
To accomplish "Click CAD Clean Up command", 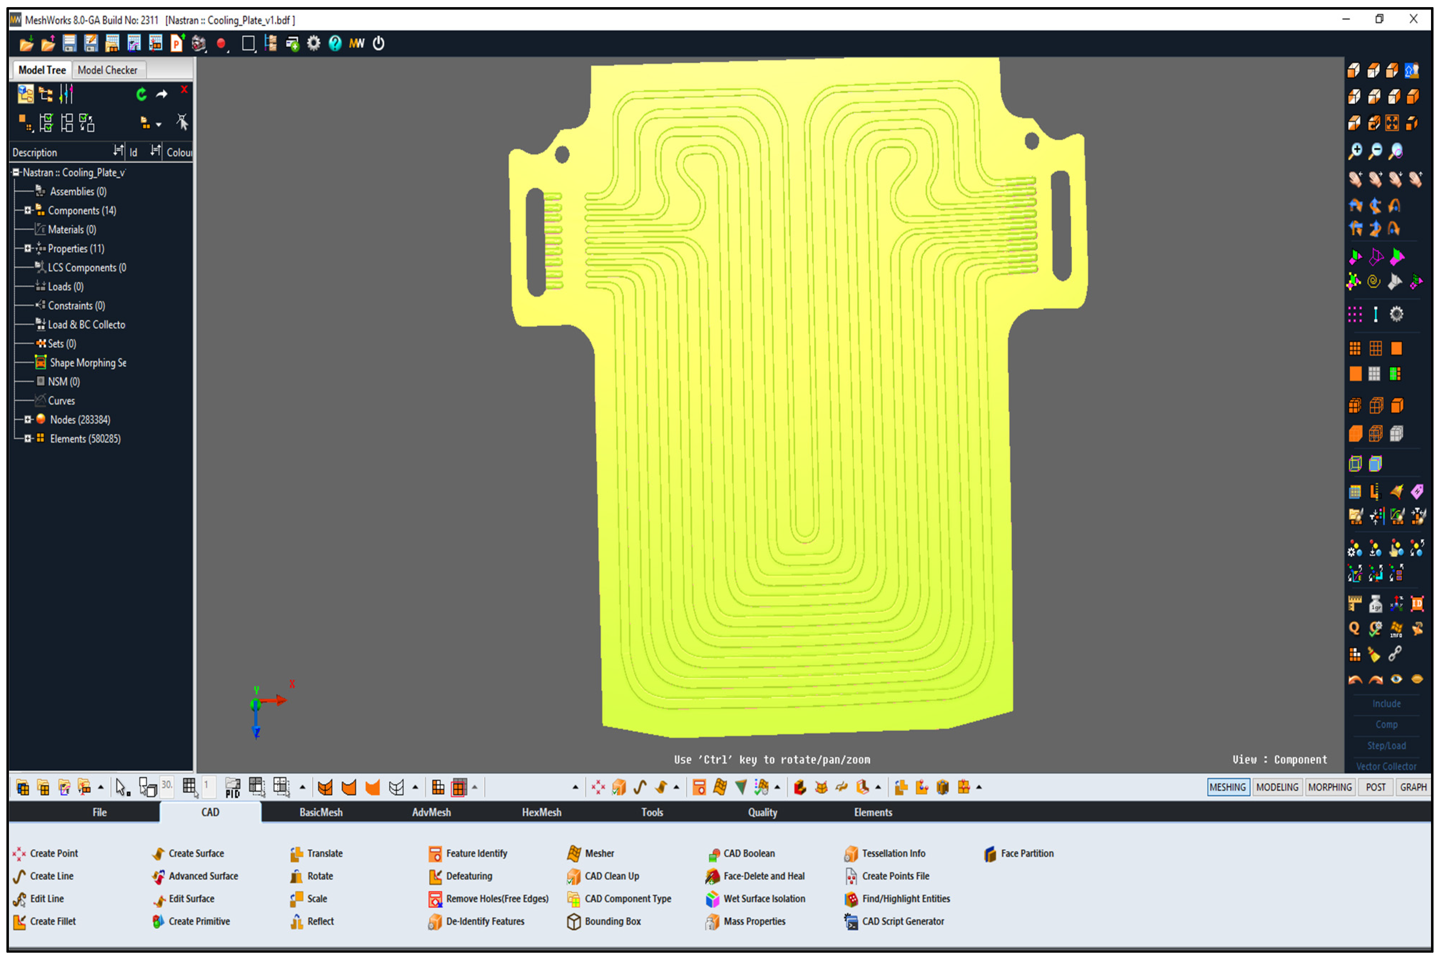I will tap(612, 876).
